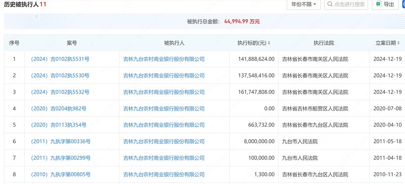The image size is (405, 184).
Task: Click total amount 44,994.99 万元
Action: pos(242,22)
